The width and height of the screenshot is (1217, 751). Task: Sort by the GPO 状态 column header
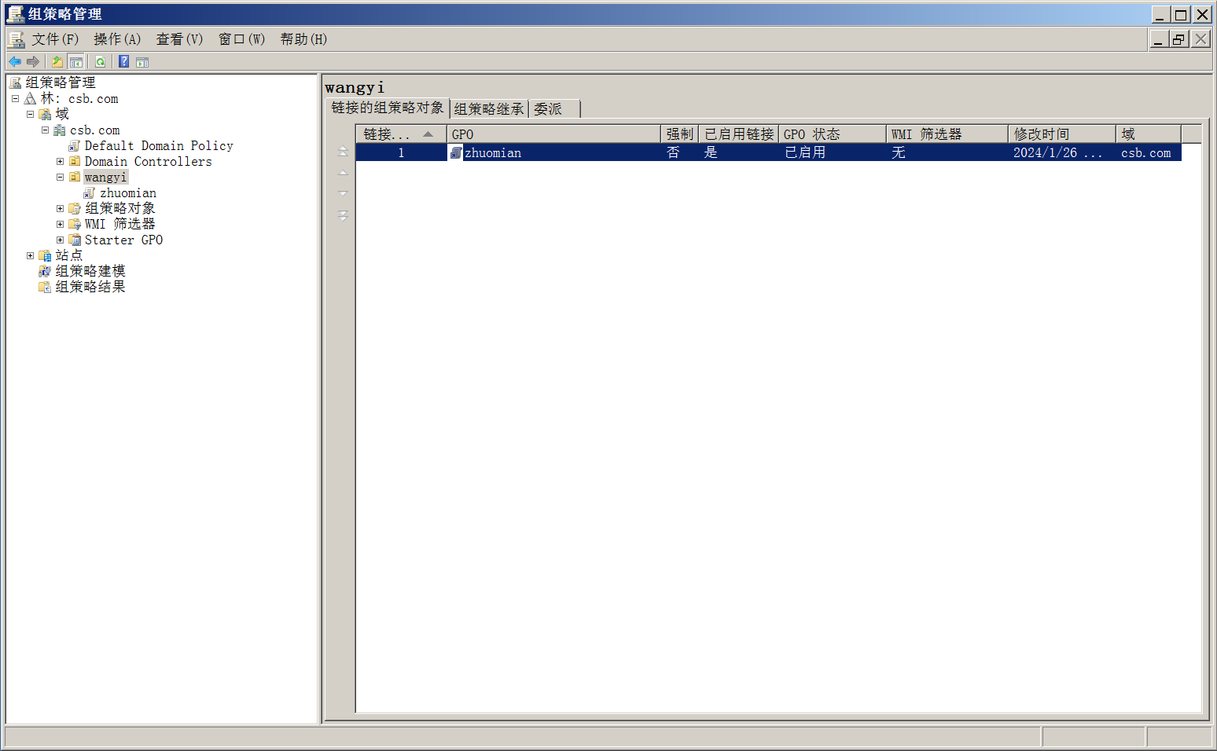[x=833, y=134]
